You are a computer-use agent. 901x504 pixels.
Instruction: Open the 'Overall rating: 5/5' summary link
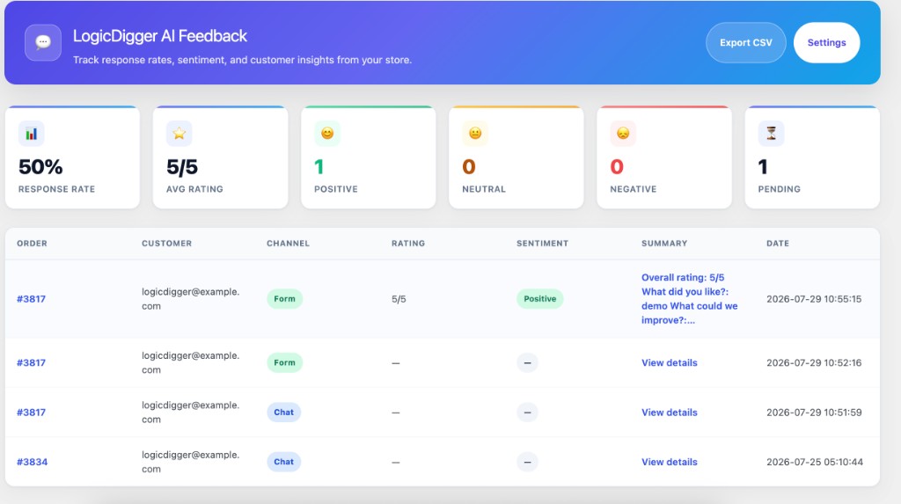click(x=690, y=299)
